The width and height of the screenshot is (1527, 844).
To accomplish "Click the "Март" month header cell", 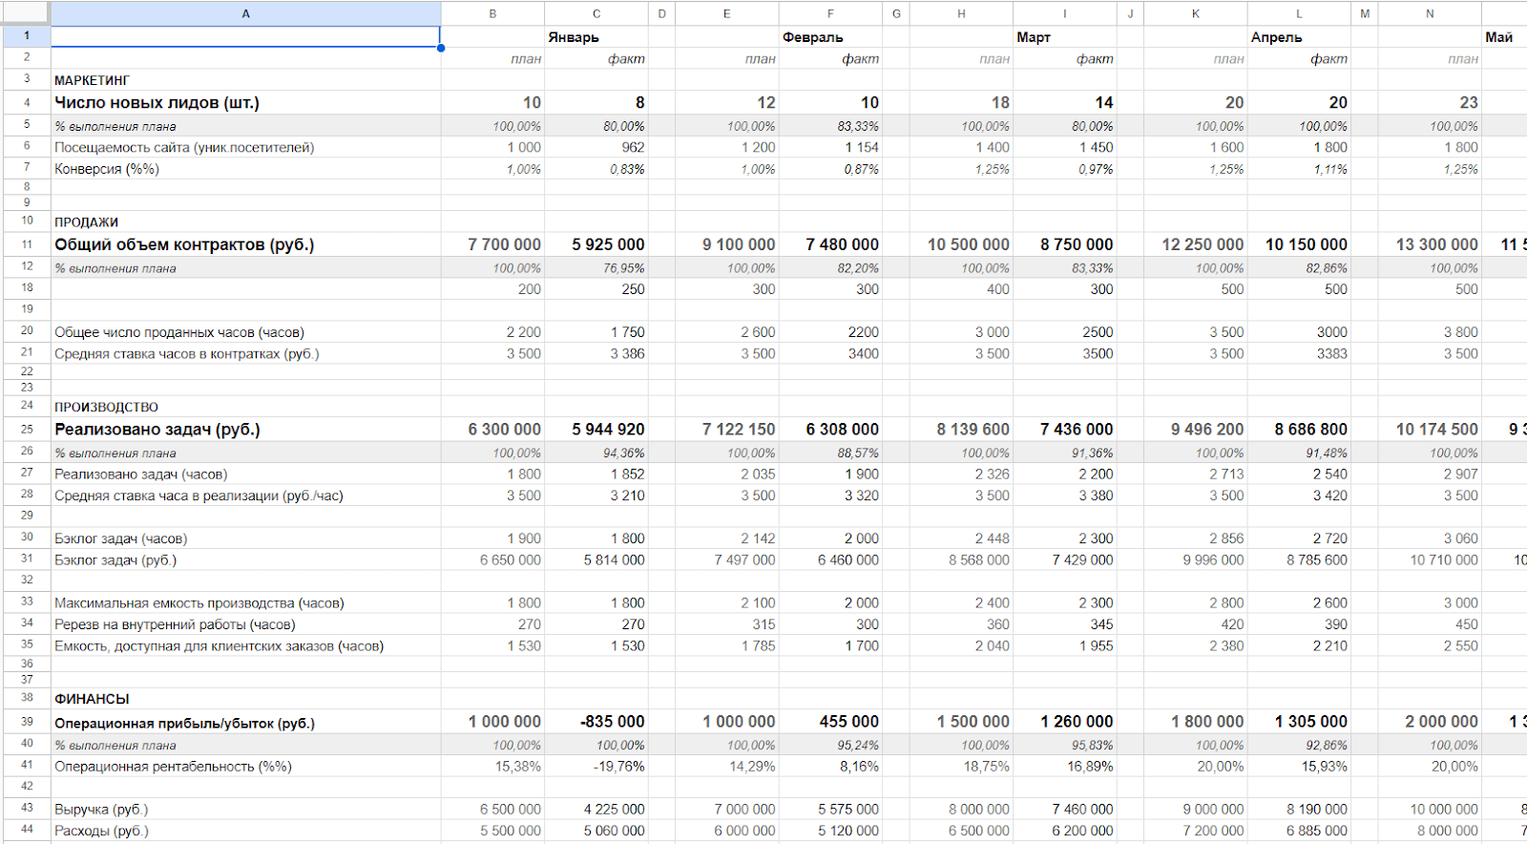I will 1065,37.
